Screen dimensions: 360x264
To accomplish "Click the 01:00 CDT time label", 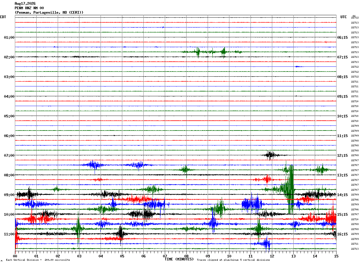I will [x=9, y=38].
